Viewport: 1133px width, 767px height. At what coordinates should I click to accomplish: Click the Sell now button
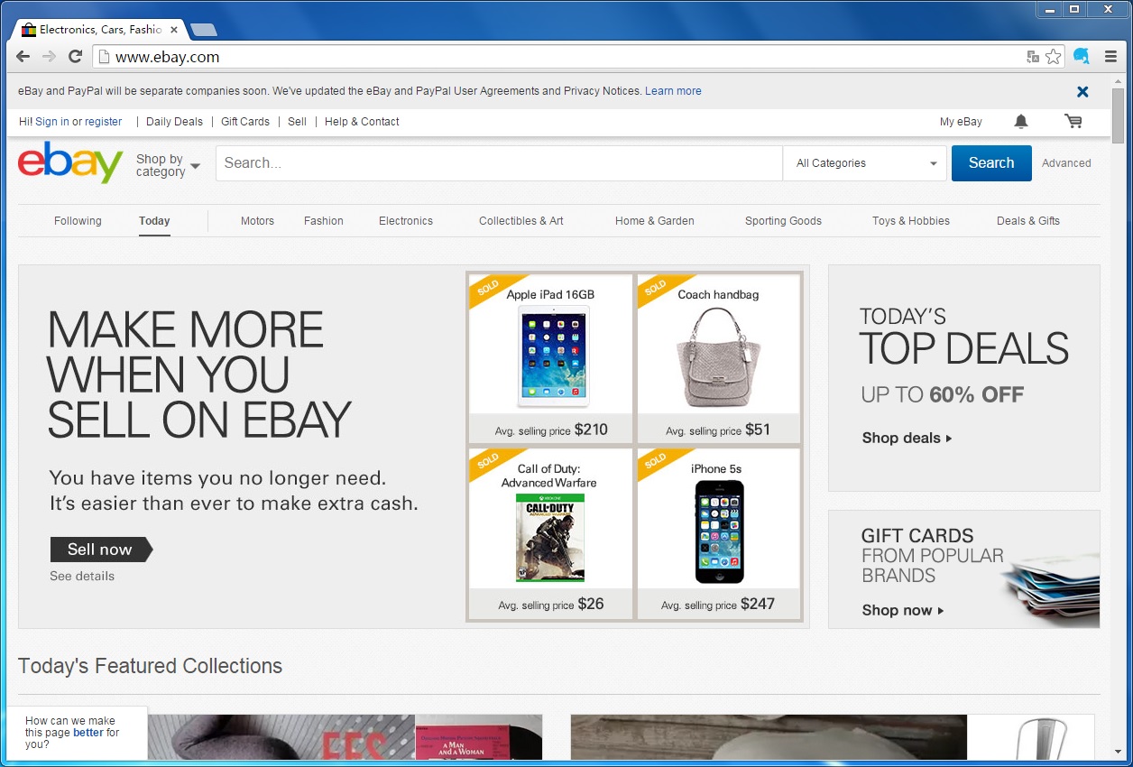(x=100, y=550)
